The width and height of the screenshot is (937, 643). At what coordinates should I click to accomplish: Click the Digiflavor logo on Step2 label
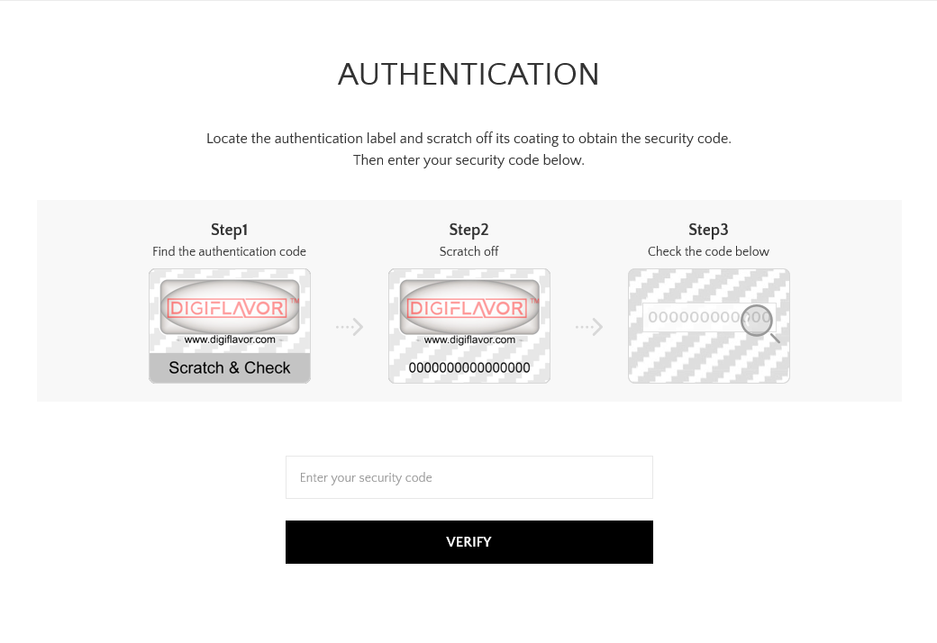468,307
